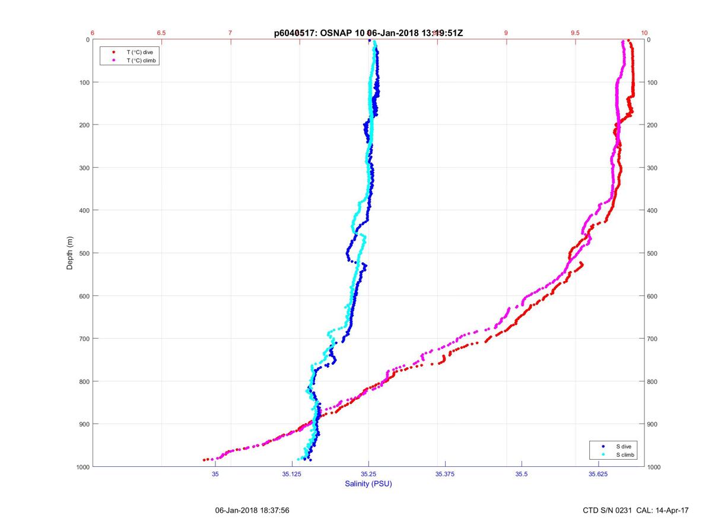Image resolution: width=712 pixels, height=525 pixels.
Task: Click the red '9' temperature tick label
Action: coord(506,33)
